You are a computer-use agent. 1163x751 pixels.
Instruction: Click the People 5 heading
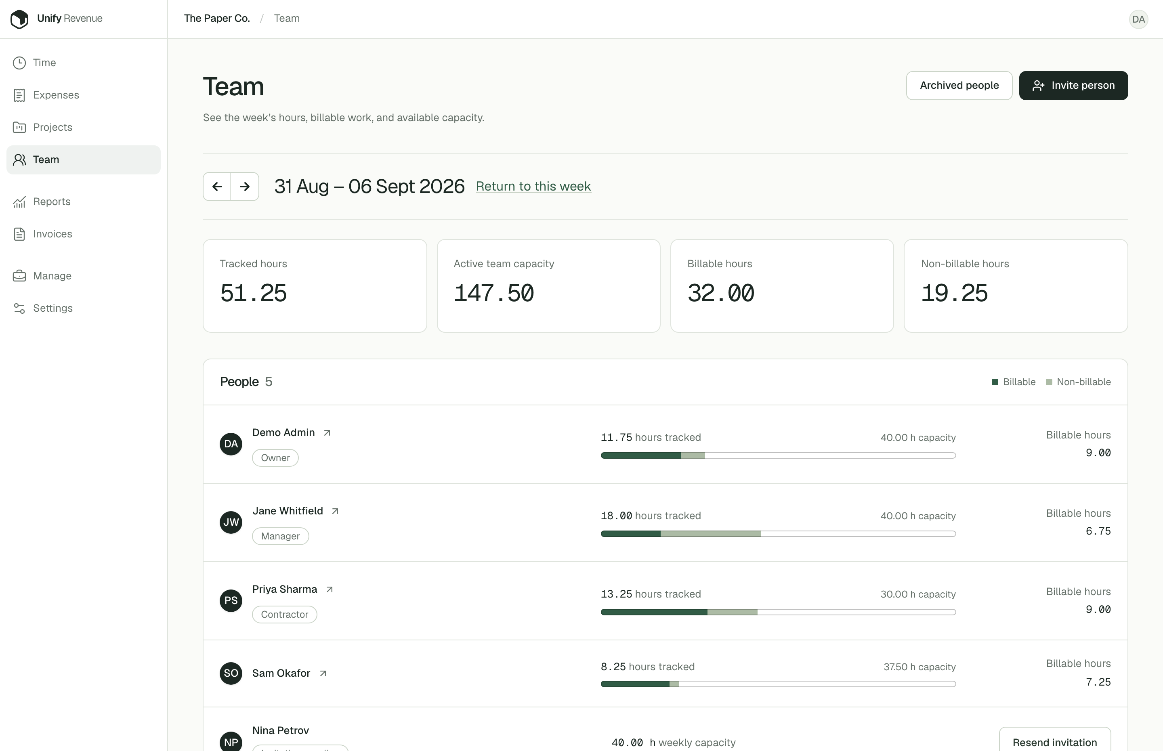pos(246,382)
